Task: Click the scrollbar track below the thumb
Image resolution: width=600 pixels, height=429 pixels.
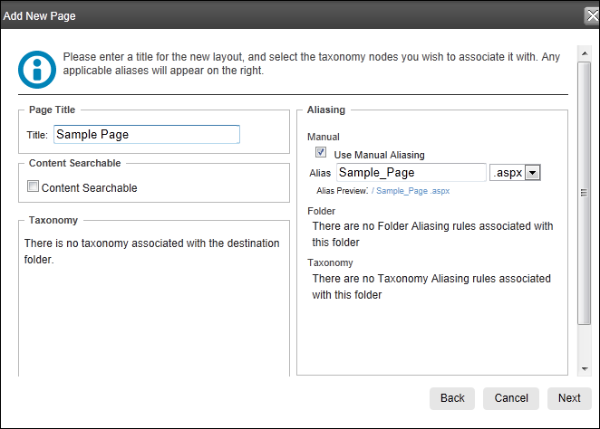Action: [585, 343]
